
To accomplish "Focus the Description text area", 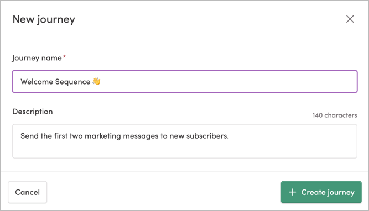I will [x=185, y=141].
